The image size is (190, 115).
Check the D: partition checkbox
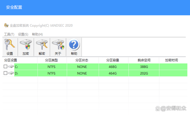click(x=5, y=73)
